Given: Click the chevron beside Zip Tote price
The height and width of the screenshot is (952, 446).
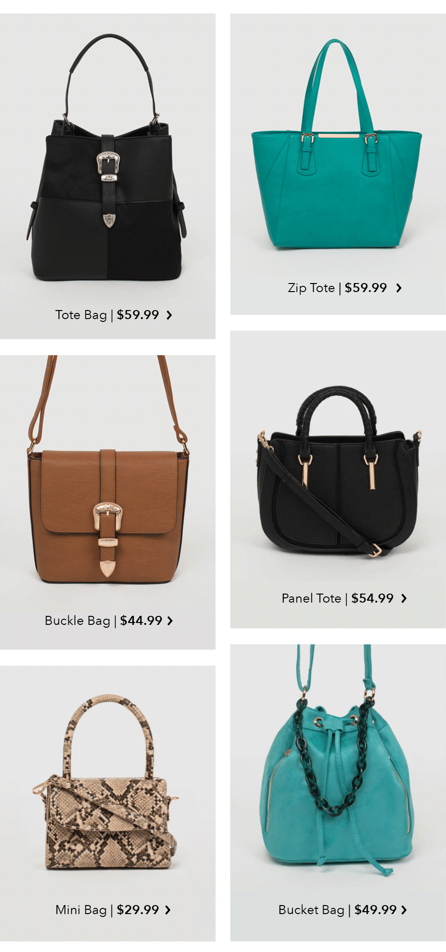Looking at the screenshot, I should tap(399, 288).
